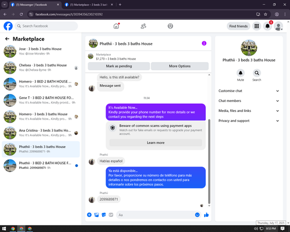Navigate back with browser back arrow
This screenshot has width=290, height=232.
pyautogui.click(x=5, y=14)
